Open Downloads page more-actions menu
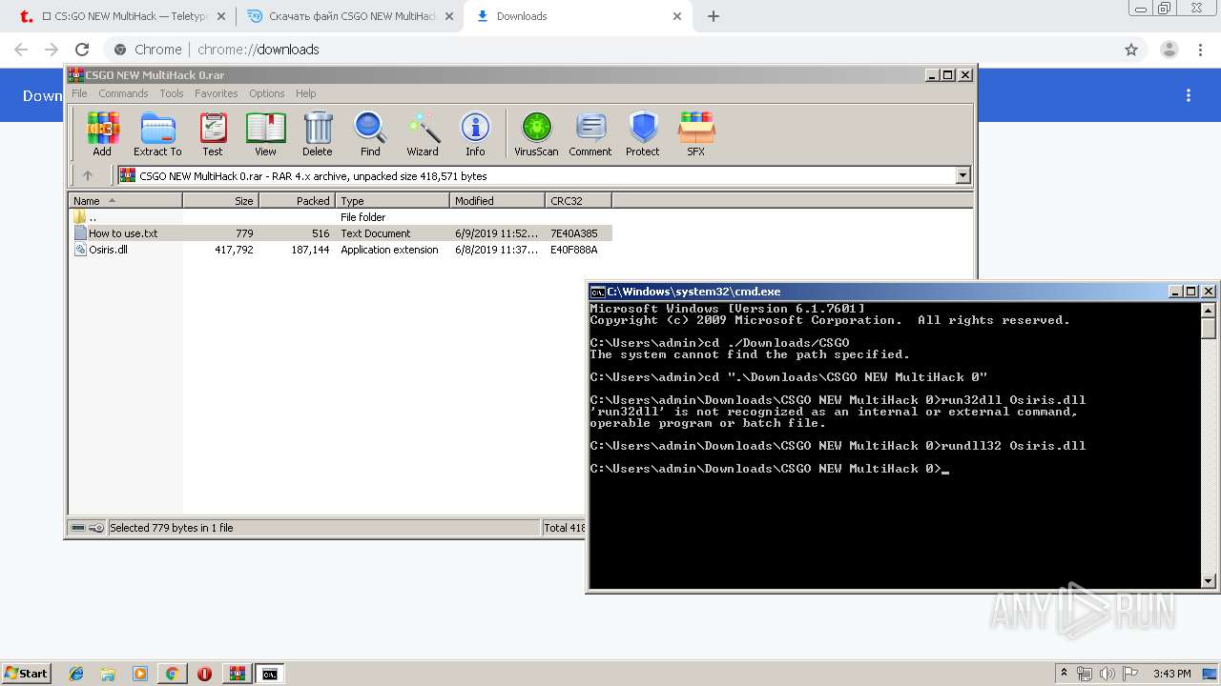This screenshot has width=1221, height=686. click(1189, 95)
